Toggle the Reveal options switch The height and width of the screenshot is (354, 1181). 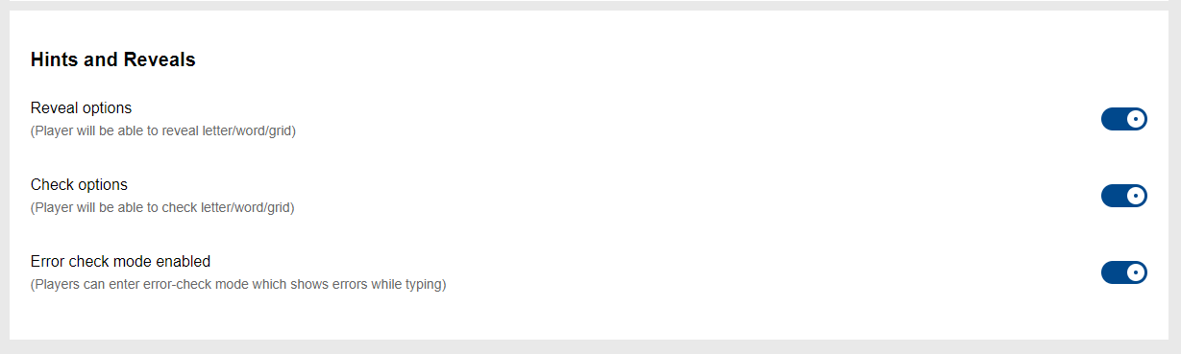pos(1124,119)
